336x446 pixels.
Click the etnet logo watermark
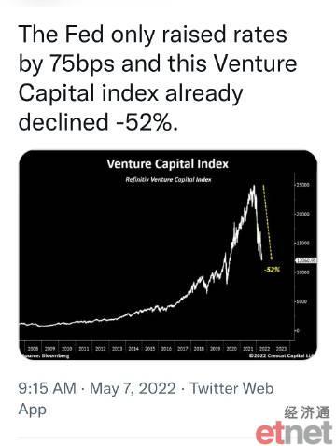coord(294,433)
